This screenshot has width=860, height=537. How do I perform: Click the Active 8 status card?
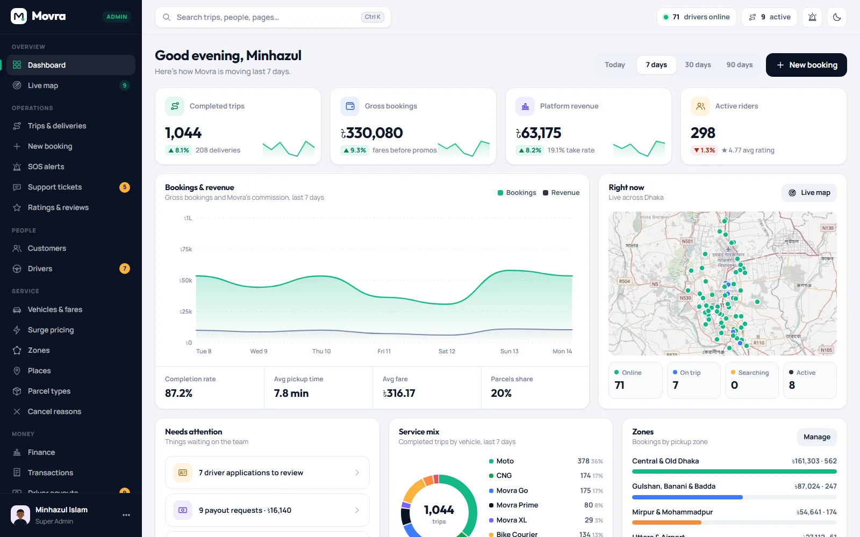click(809, 380)
